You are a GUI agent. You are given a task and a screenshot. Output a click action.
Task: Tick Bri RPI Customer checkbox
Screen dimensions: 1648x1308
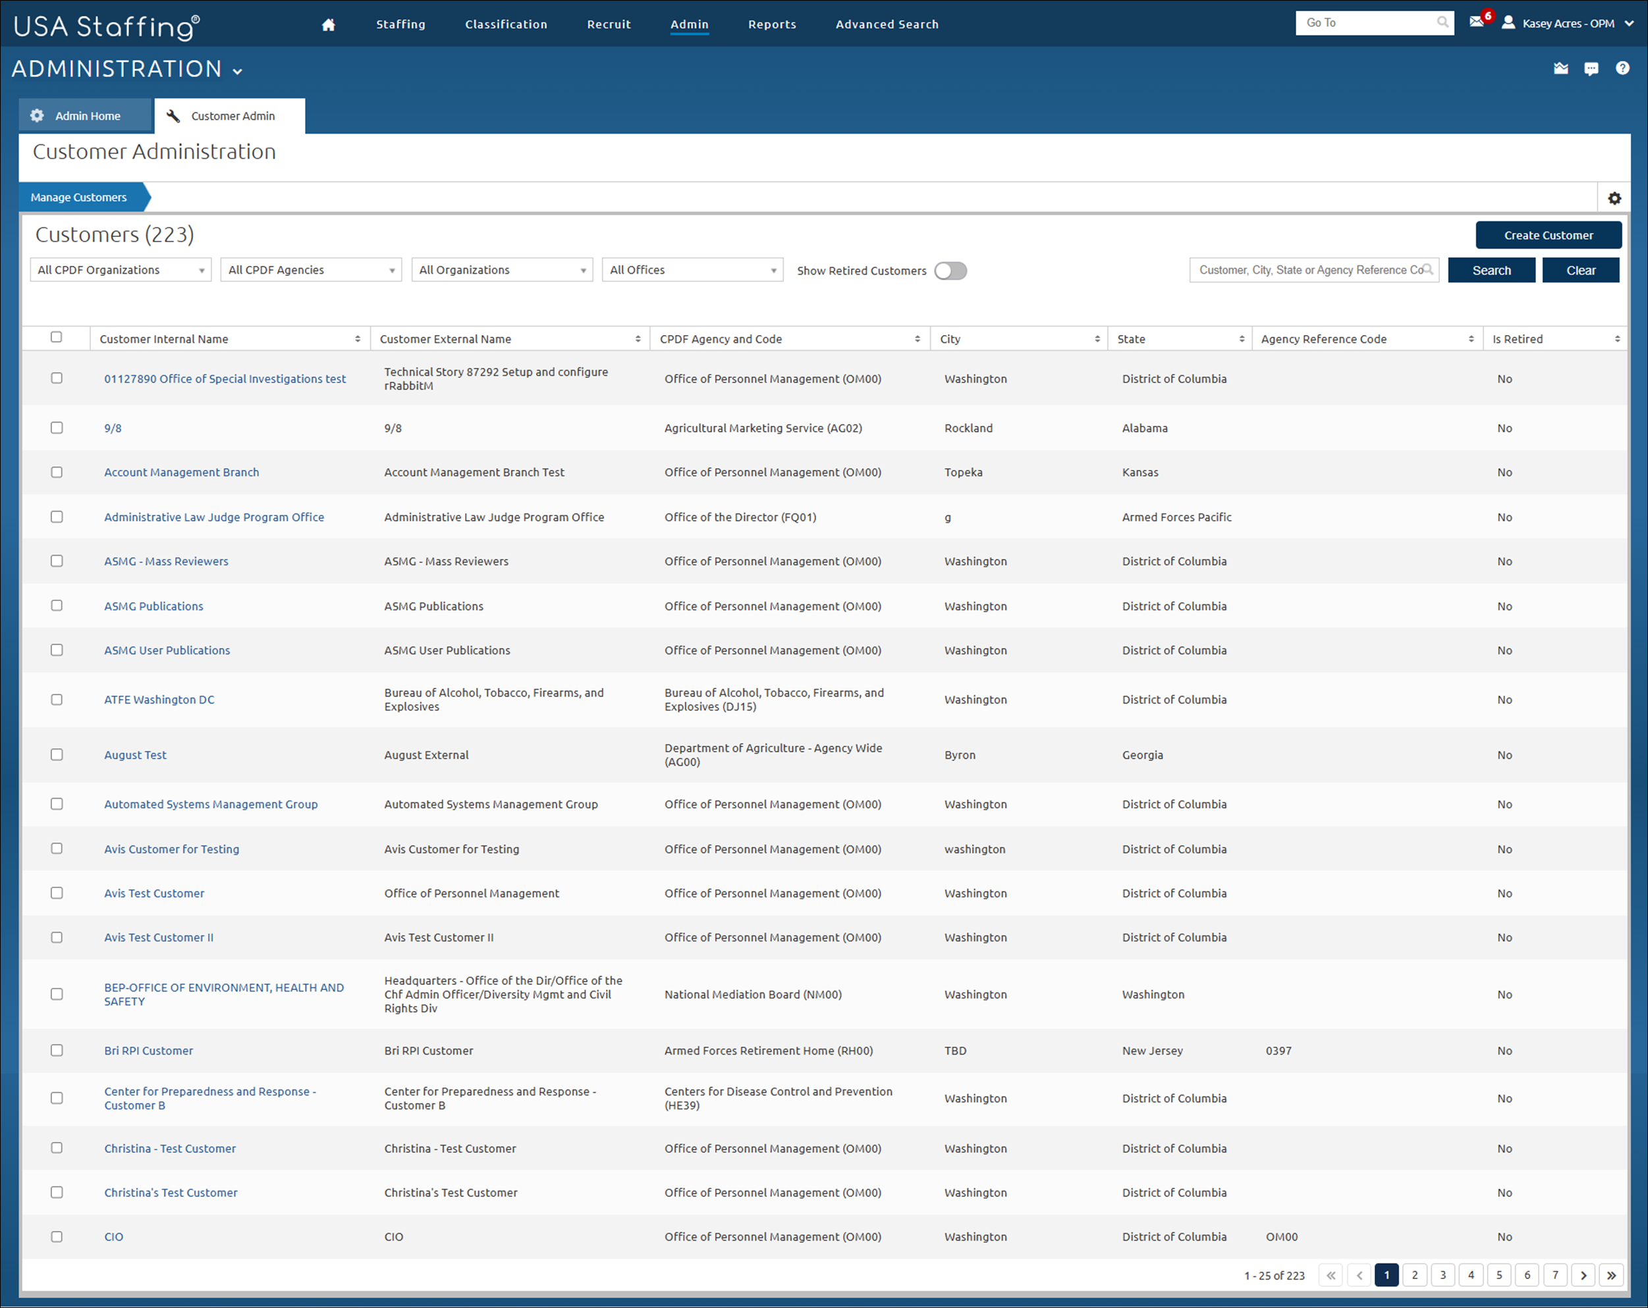[x=57, y=1051]
